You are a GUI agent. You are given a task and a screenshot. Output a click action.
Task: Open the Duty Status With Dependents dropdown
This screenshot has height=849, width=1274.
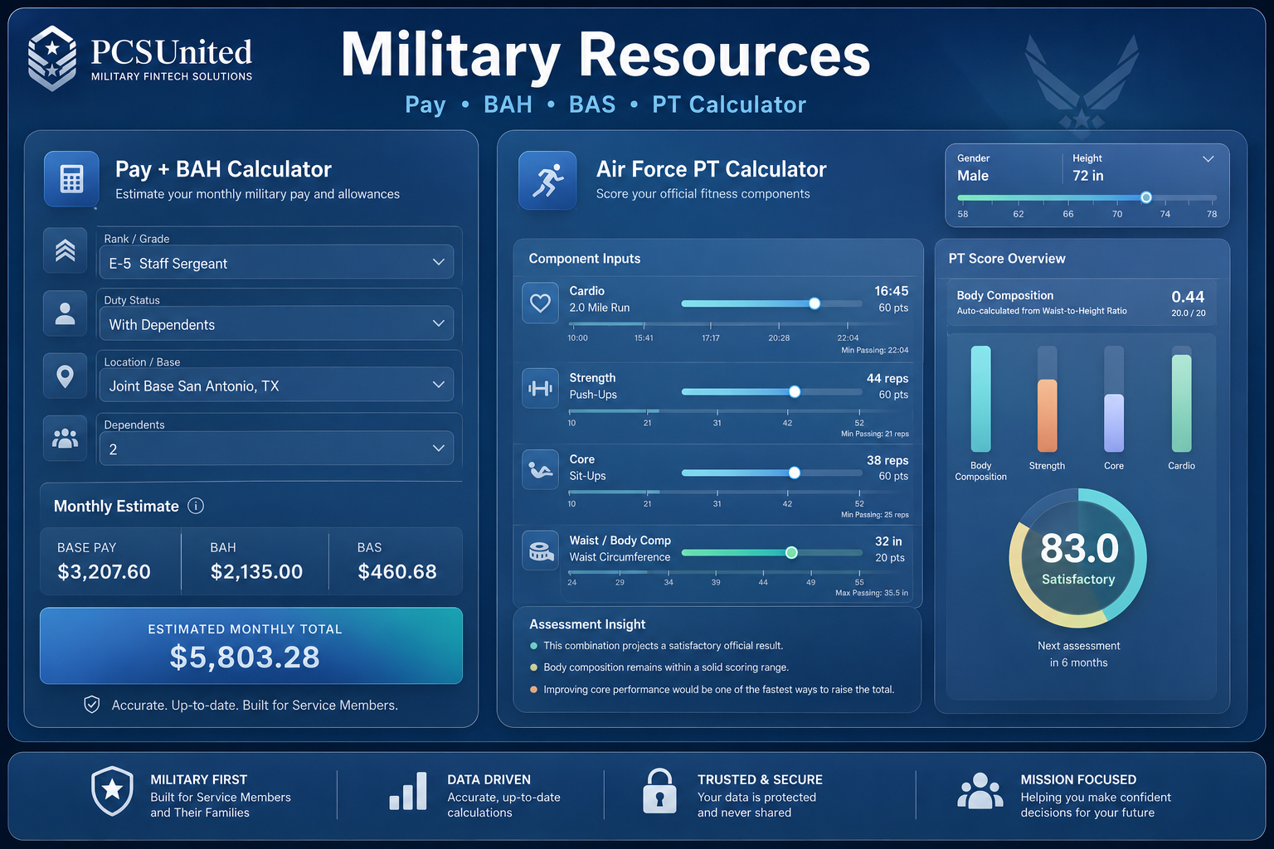click(276, 323)
